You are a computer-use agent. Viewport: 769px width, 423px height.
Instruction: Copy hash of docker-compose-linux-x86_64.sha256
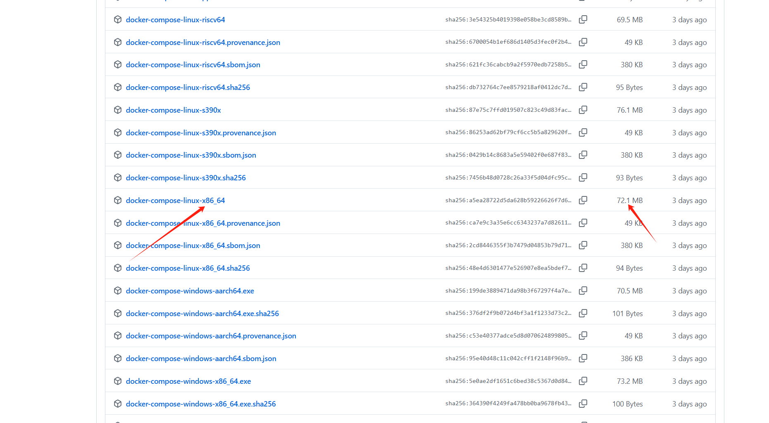(583, 268)
